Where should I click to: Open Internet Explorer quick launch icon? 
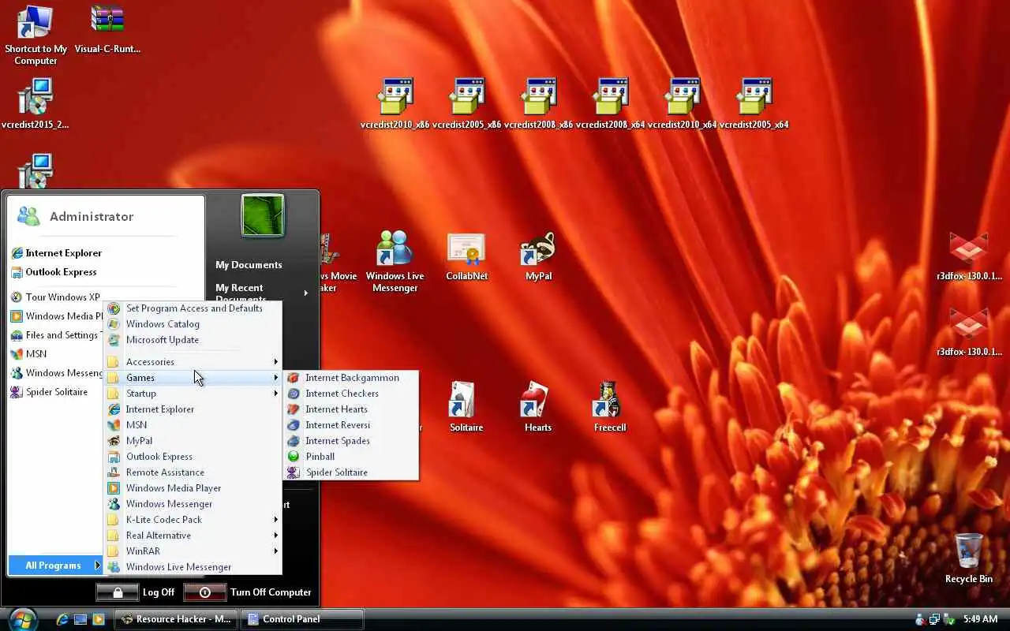pyautogui.click(x=62, y=619)
